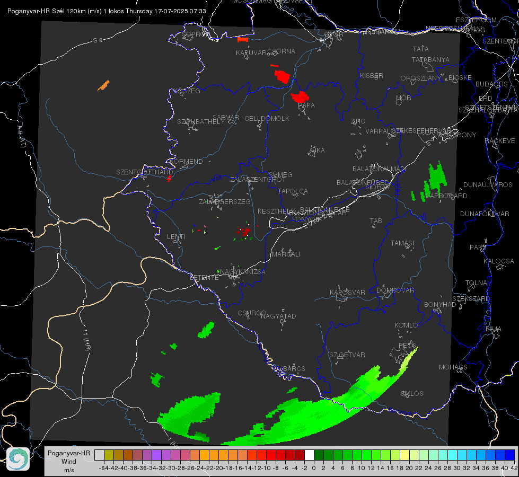Click the SZOMBATHELY city label
This screenshot has height=477, width=519.
(x=201, y=122)
